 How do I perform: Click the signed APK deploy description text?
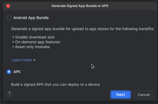click(55, 85)
